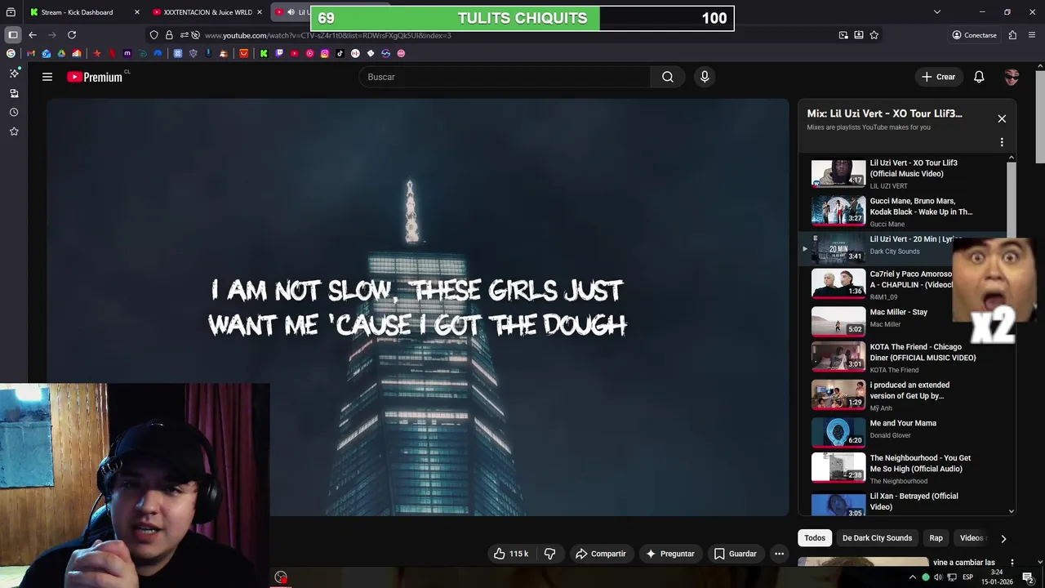Play Mac Miller - Stay thumbnail

click(x=838, y=320)
